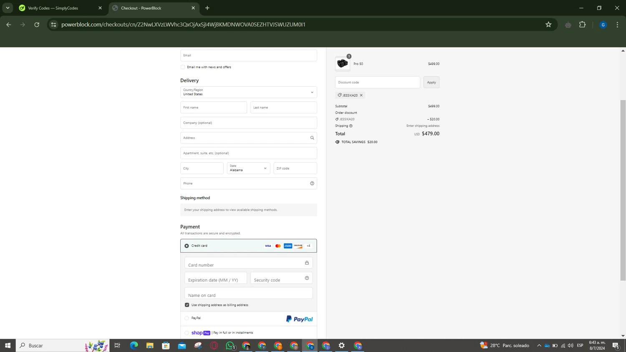This screenshot has height=352, width=626.
Task: Open a new browser tab
Action: point(207,8)
